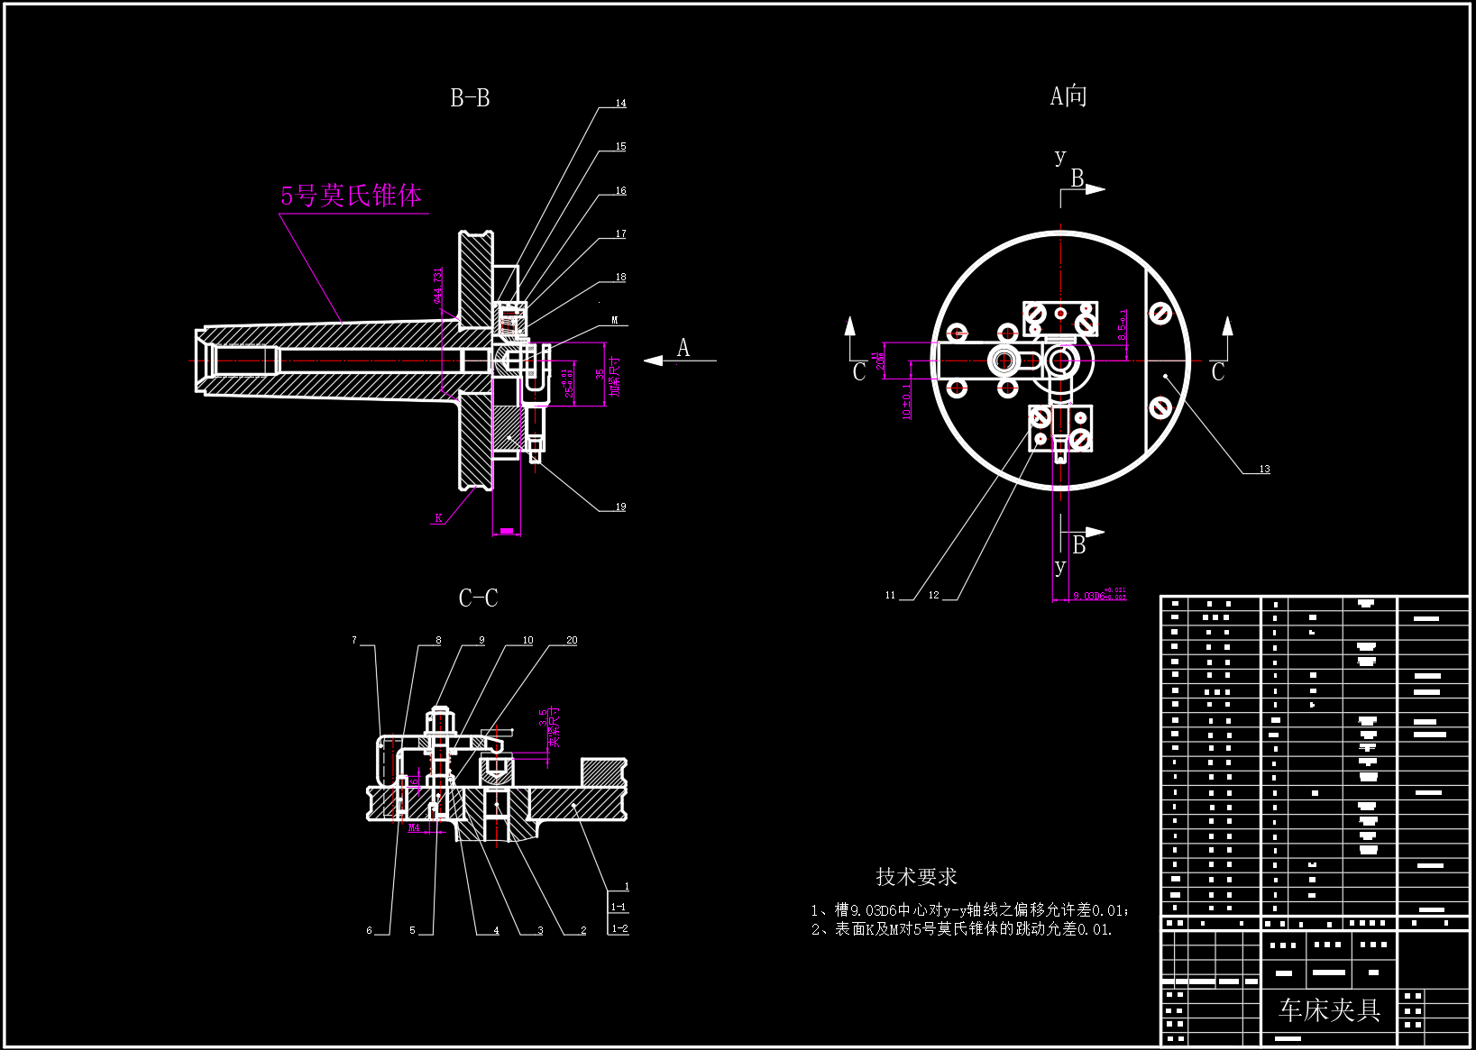Select part balloon number 13
Screen dimensions: 1476x1050
pos(1264,470)
